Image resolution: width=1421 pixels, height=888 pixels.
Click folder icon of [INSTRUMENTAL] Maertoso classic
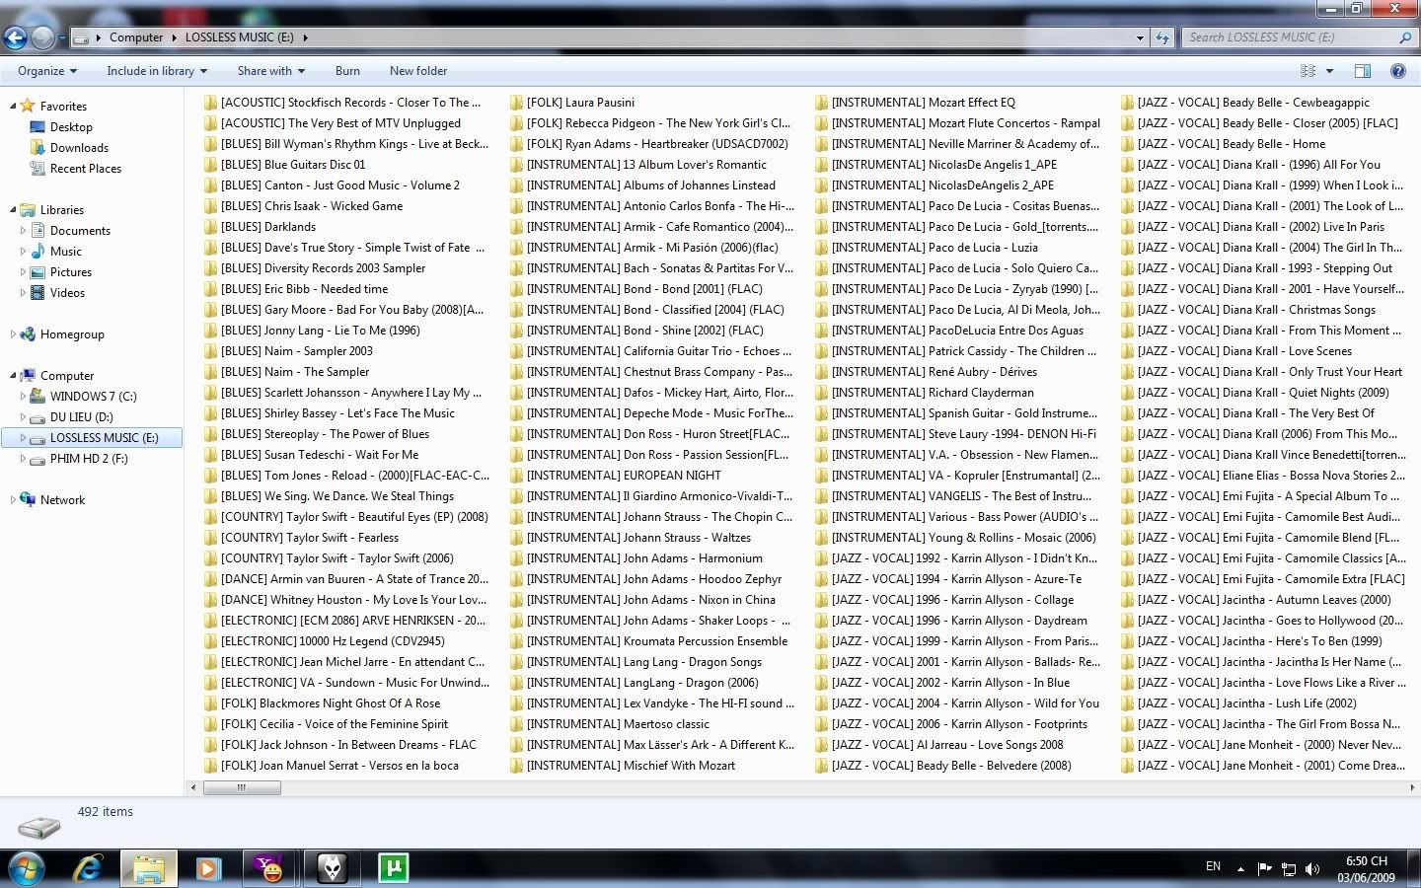coord(517,724)
